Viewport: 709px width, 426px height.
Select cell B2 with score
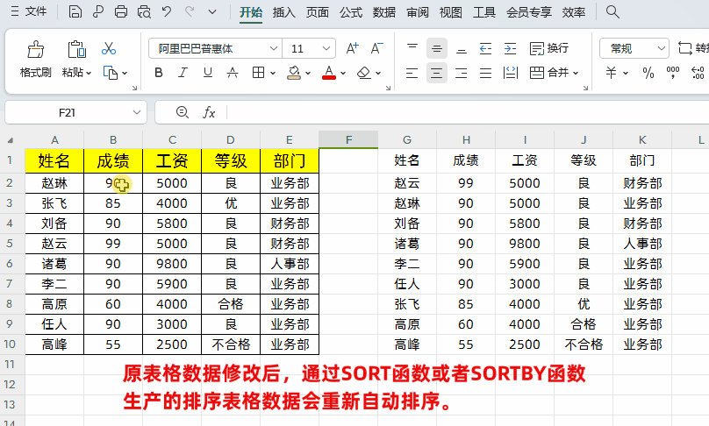[113, 183]
